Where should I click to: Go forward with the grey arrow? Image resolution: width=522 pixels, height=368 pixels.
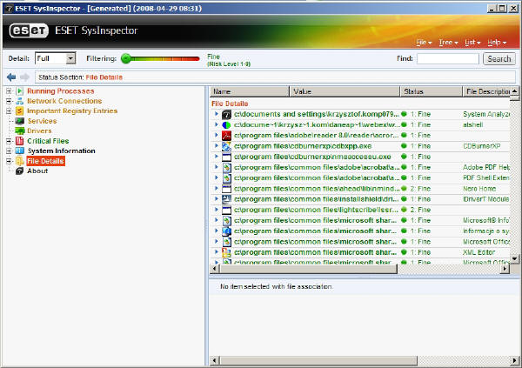[24, 77]
